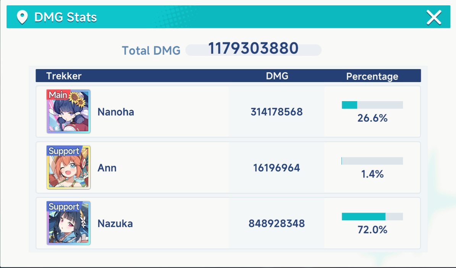Select Ann's character portrait
The image size is (456, 268).
pyautogui.click(x=69, y=168)
